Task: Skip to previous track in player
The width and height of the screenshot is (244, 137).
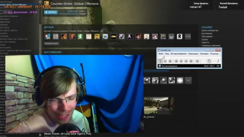Action: (x=176, y=61)
